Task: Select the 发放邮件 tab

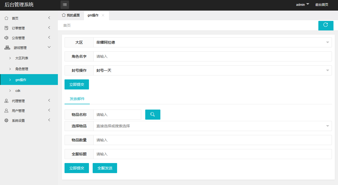Action: [x=77, y=98]
